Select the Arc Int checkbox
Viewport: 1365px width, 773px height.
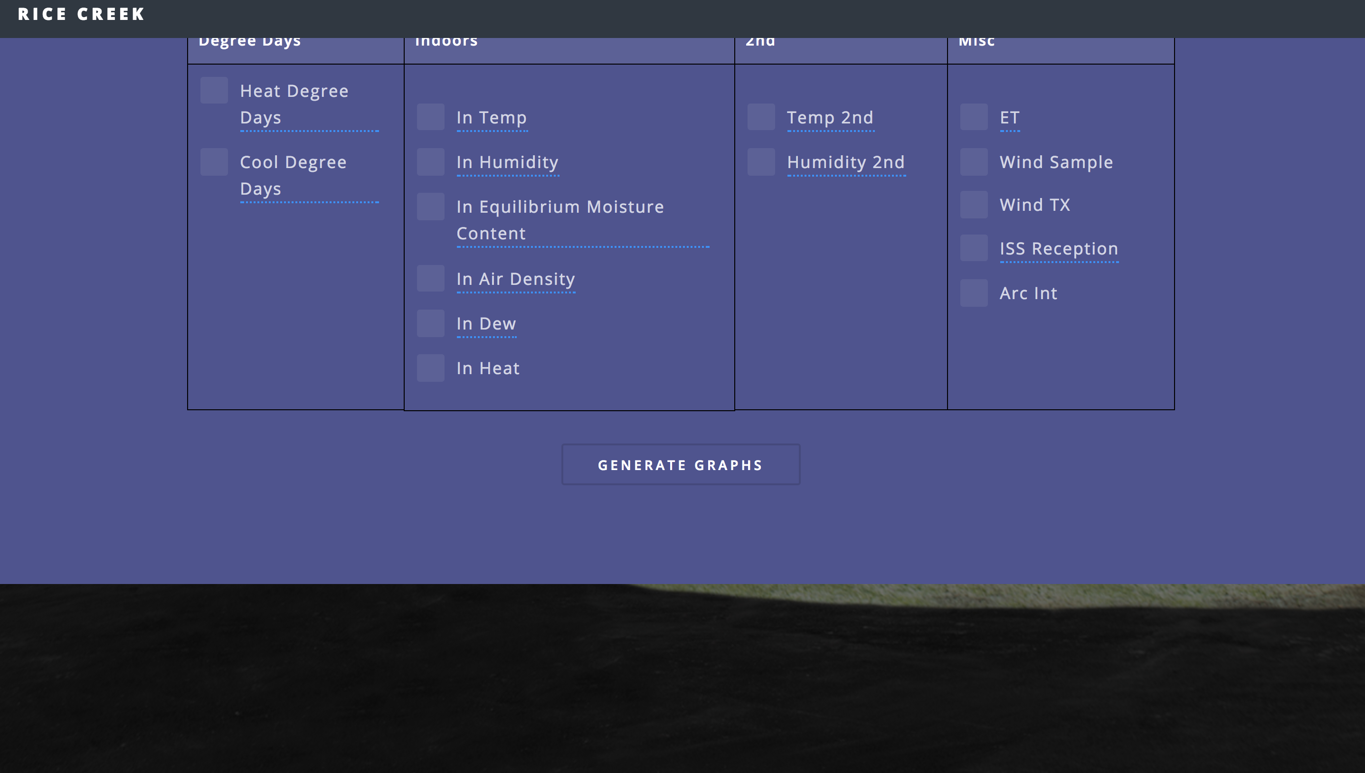(x=974, y=292)
